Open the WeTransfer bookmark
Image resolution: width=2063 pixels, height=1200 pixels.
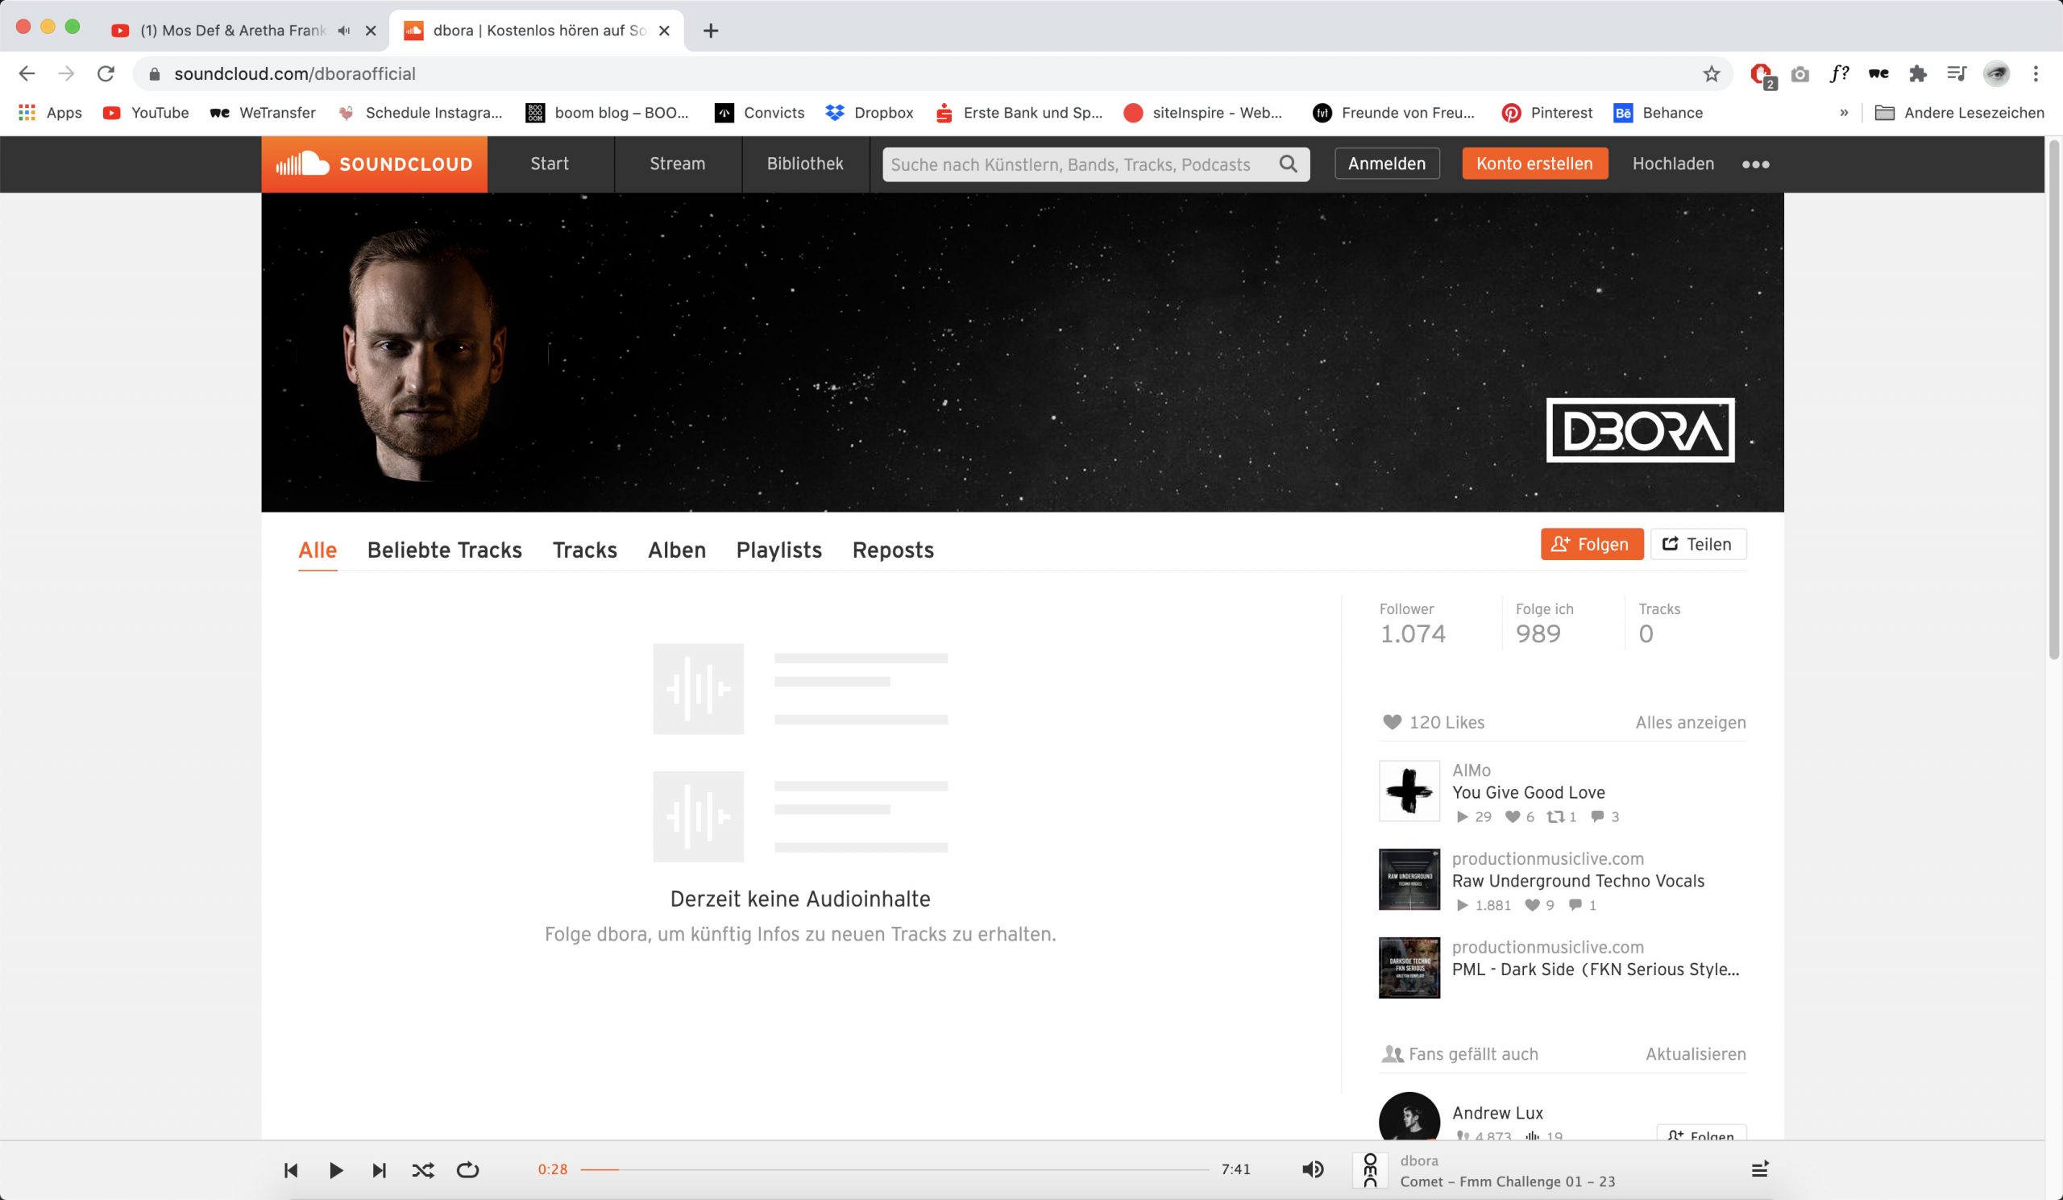(x=263, y=113)
